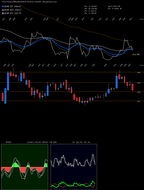Open the MACD histogram chart panel

click(24, 167)
